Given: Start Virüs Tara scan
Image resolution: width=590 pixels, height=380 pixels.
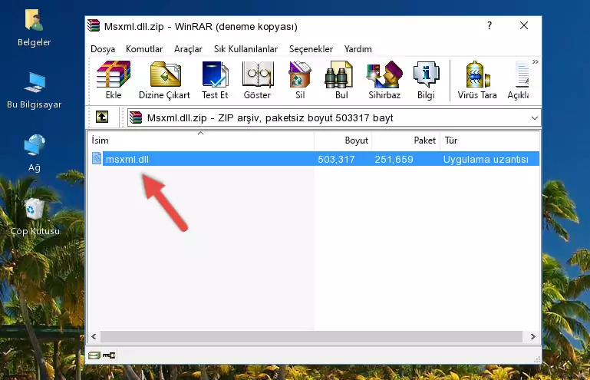Looking at the screenshot, I should [477, 80].
